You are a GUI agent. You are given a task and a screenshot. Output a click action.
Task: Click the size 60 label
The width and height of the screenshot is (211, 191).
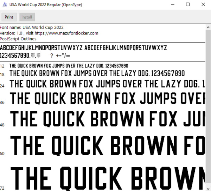point(2,153)
